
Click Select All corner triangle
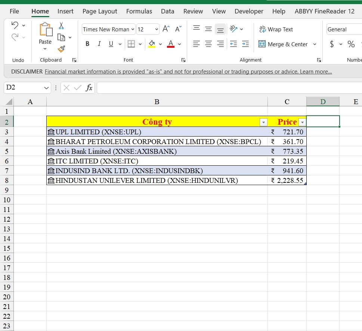click(x=9, y=102)
